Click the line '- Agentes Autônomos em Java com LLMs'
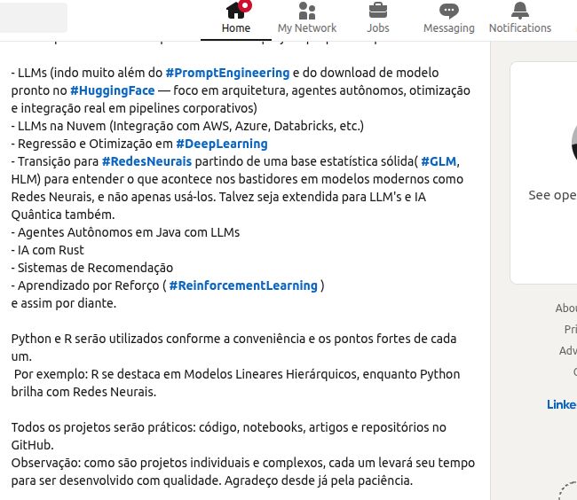 [125, 232]
